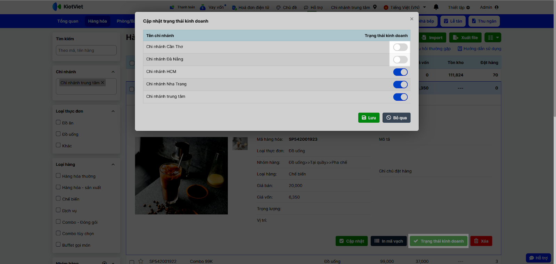Check Buffet gọi món filter
Image resolution: width=556 pixels, height=264 pixels.
(58, 245)
